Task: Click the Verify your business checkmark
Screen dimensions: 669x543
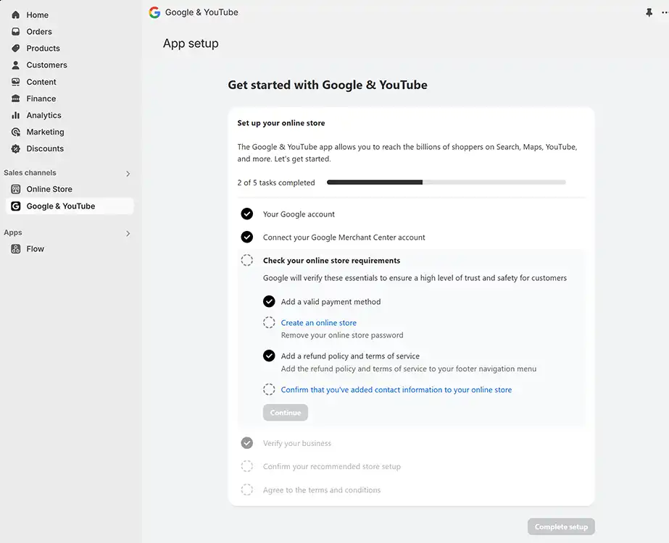Action: 247,443
